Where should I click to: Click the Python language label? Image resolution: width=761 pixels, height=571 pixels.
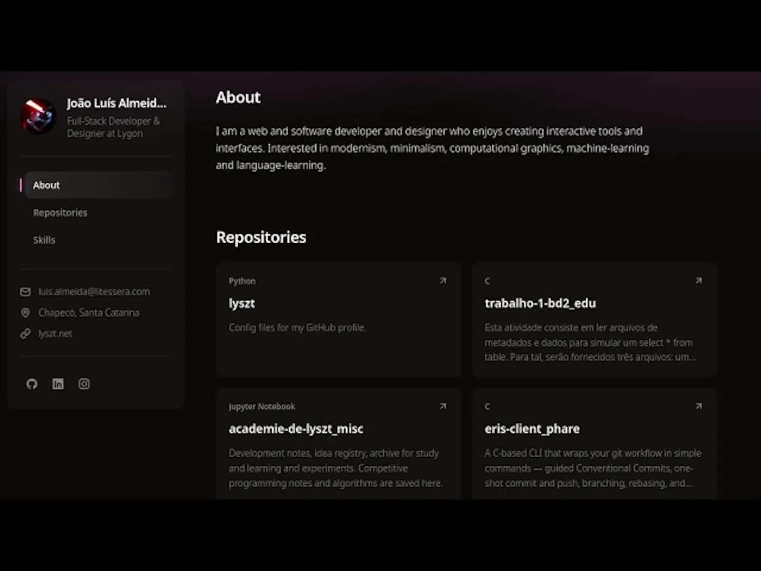point(242,281)
